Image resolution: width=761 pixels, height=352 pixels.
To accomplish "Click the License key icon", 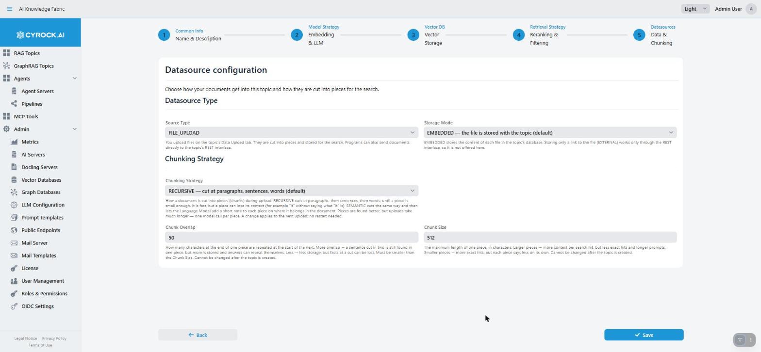I will tap(14, 268).
